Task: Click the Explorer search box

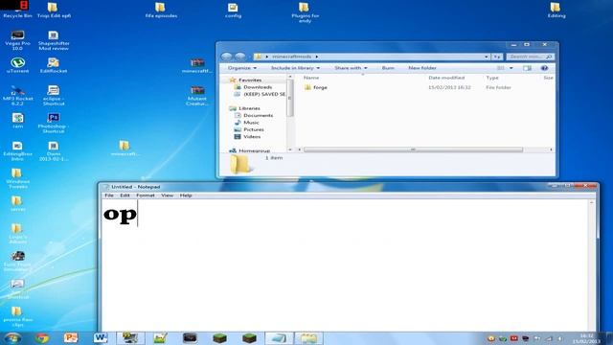Action: [x=530, y=57]
